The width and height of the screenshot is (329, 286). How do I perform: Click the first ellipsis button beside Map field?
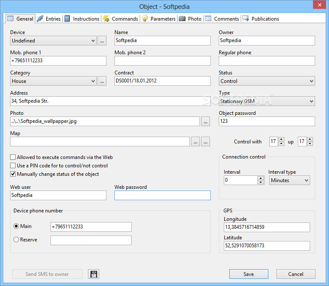(x=195, y=142)
